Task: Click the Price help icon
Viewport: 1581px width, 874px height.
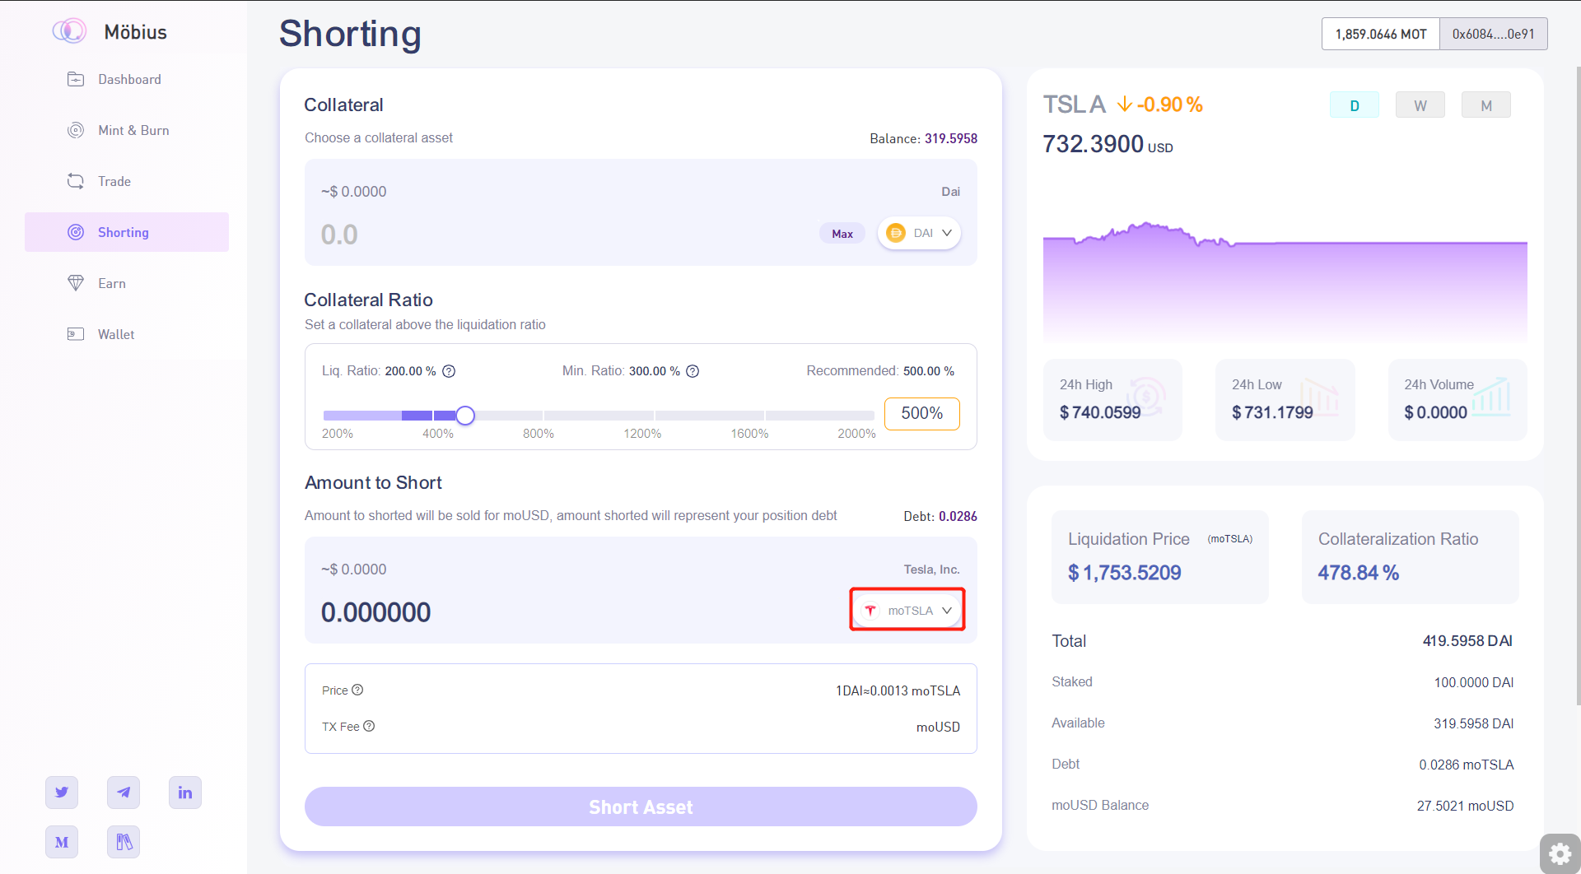Action: pyautogui.click(x=357, y=690)
